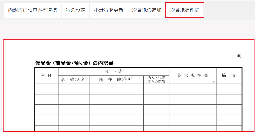Screen dimensions: 255x132
Task: Click 小計行を更新 button
Action: pos(109,10)
